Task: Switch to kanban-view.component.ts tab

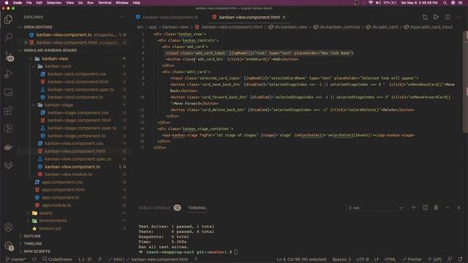Action: (170, 18)
